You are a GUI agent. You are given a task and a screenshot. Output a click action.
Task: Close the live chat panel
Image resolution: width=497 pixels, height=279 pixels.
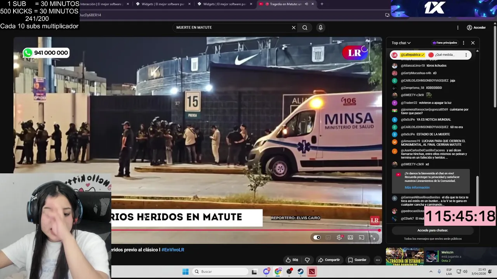pyautogui.click(x=473, y=43)
